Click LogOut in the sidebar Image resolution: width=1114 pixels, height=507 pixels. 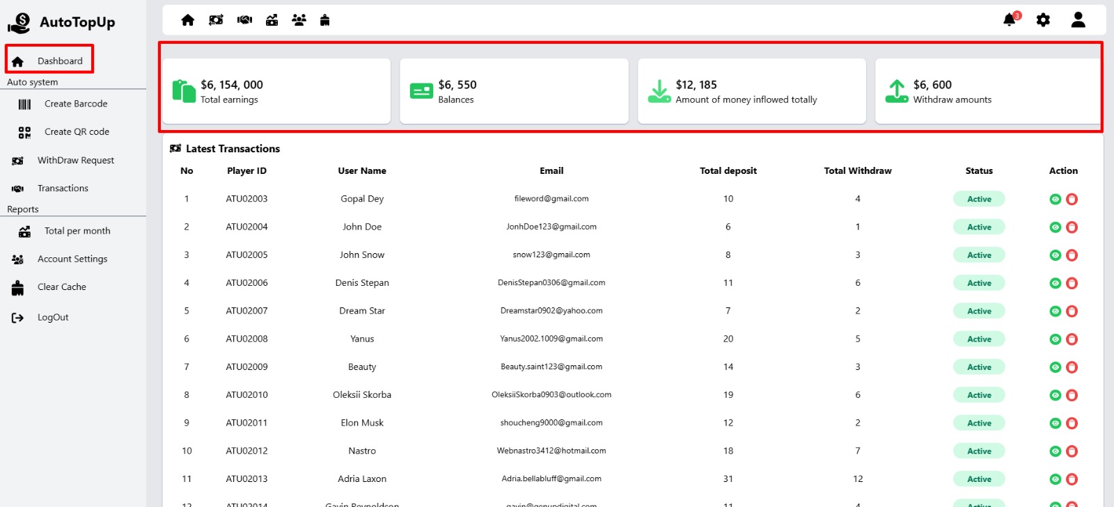[x=53, y=318]
